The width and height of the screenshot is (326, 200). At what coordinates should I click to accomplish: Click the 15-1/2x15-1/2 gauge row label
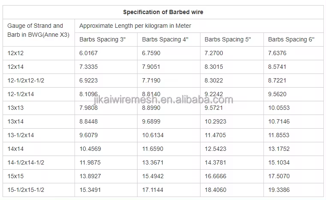[26, 190]
